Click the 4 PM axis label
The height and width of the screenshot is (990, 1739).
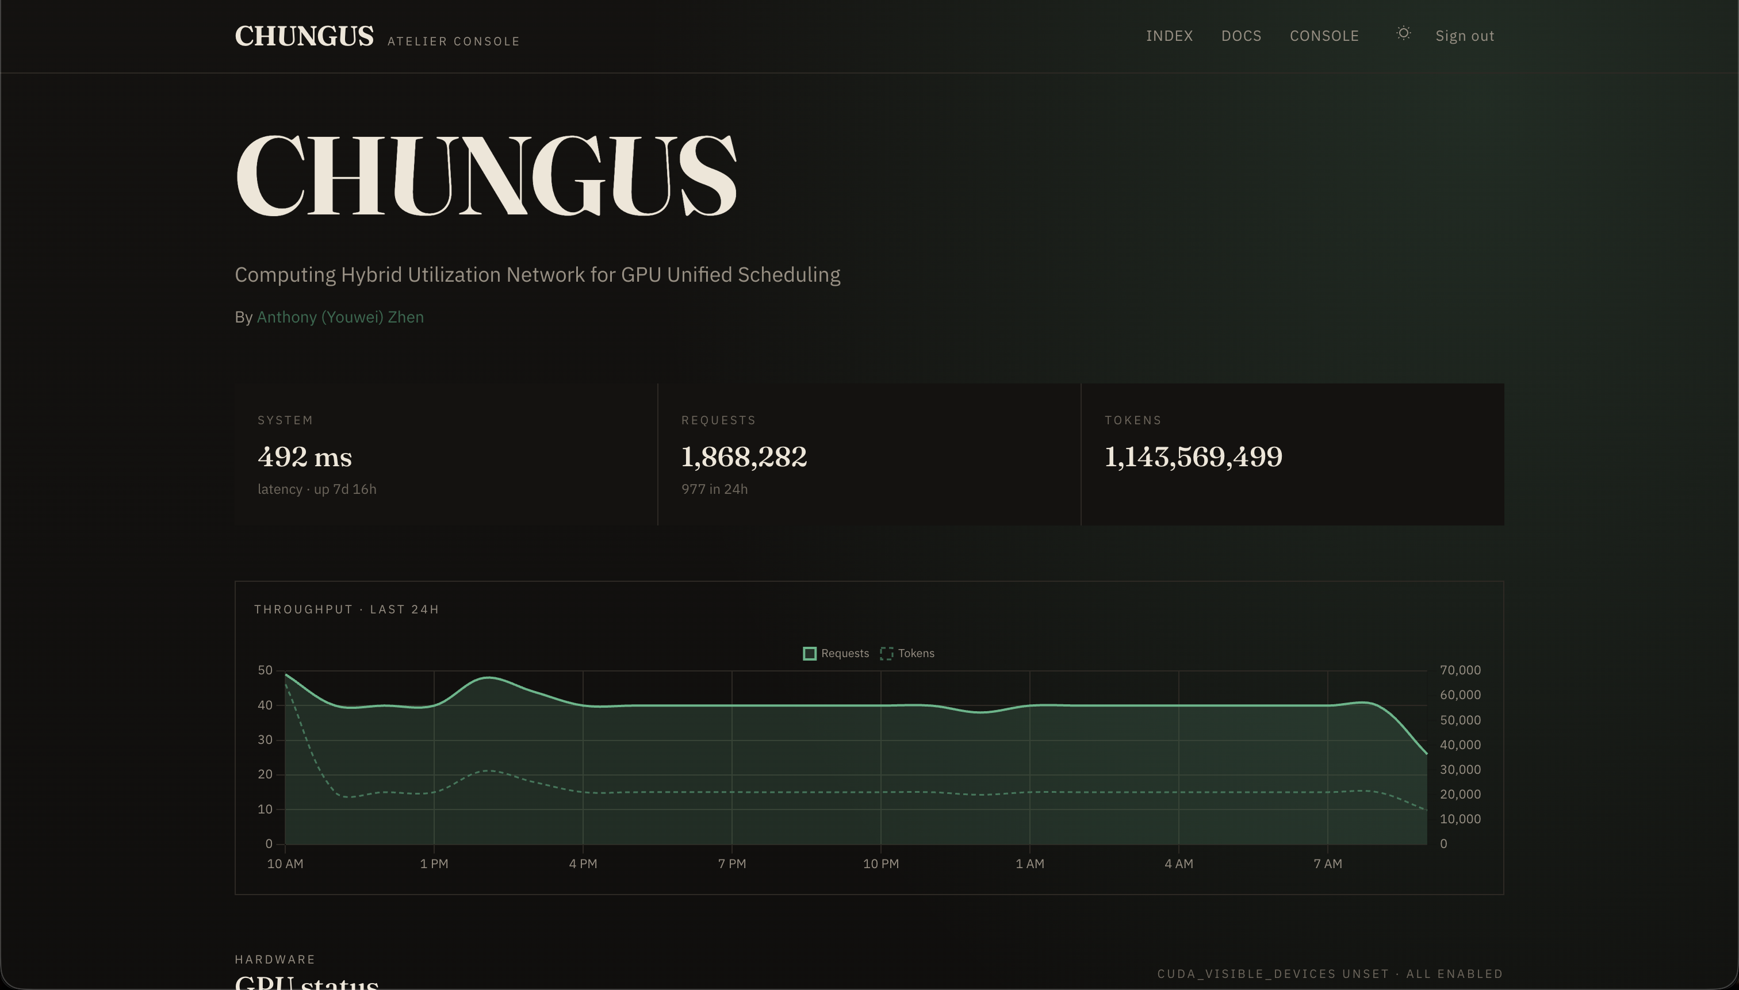coord(583,864)
